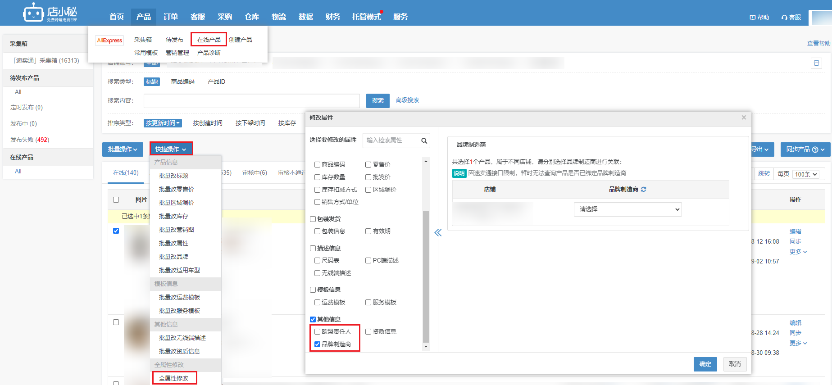This screenshot has height=385, width=832.
Task: Switch to the 在线(140) tab
Action: click(x=126, y=173)
